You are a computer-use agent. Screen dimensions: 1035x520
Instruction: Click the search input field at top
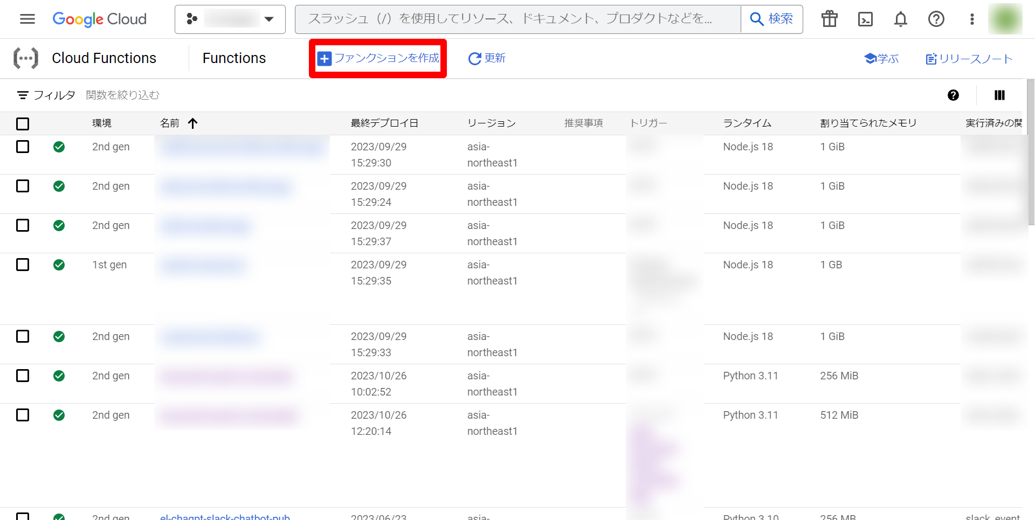(x=517, y=19)
